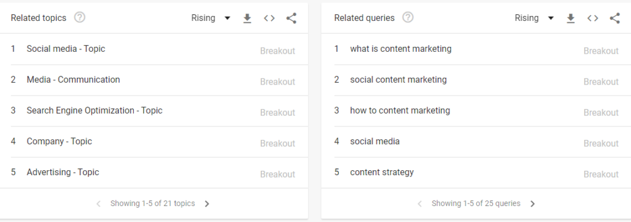Click Breakout value for 'social media' query
Viewport: 631px width, 222px height.
[x=601, y=144]
